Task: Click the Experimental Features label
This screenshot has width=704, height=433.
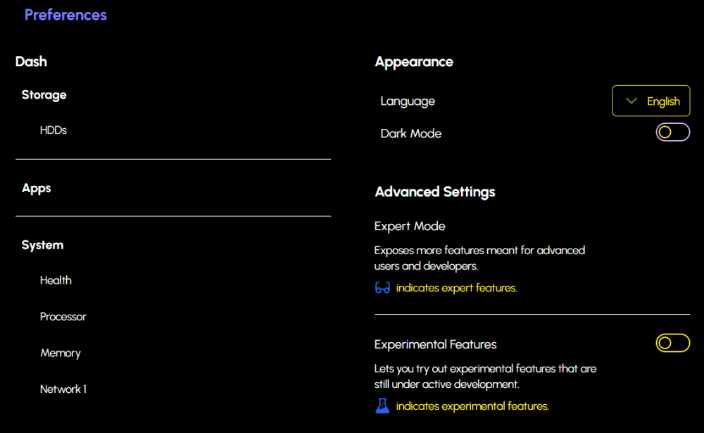Action: [436, 344]
